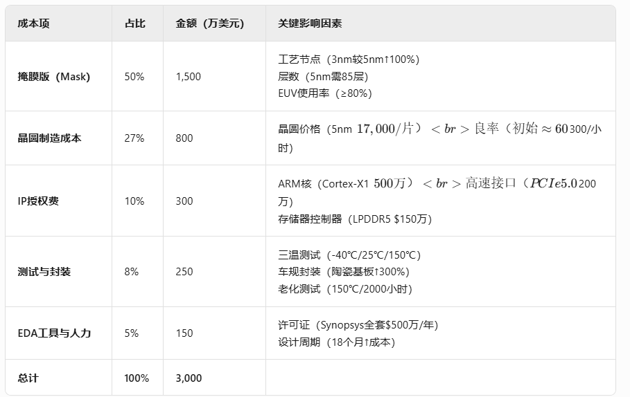
Task: Select the IP授权费 row label
Action: click(38, 201)
